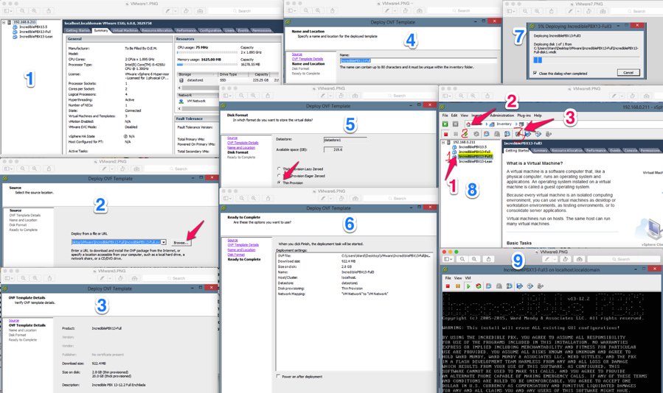Click zoom in magnifier in VMware9.PNG Preview toolbar
This screenshot has height=393, width=663.
tap(474, 259)
